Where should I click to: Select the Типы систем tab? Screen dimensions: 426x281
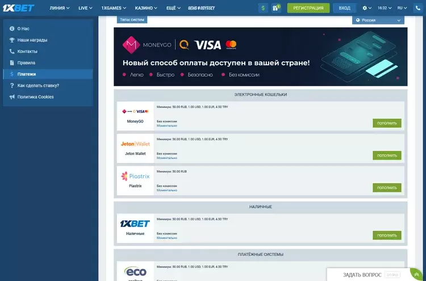click(x=132, y=19)
